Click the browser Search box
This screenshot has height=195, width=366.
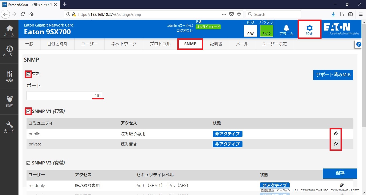273,14
